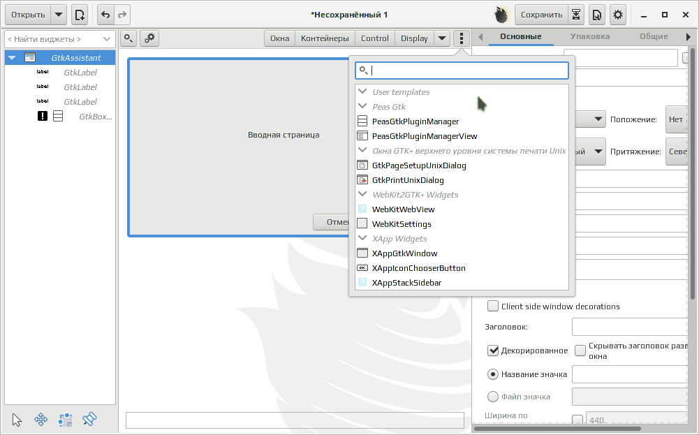Click the warning icon on GtkBox row
The image size is (699, 435).
point(43,117)
